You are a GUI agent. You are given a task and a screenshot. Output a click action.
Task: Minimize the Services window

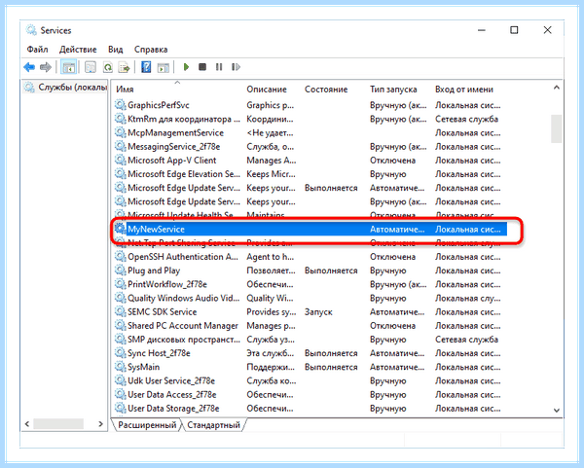482,30
